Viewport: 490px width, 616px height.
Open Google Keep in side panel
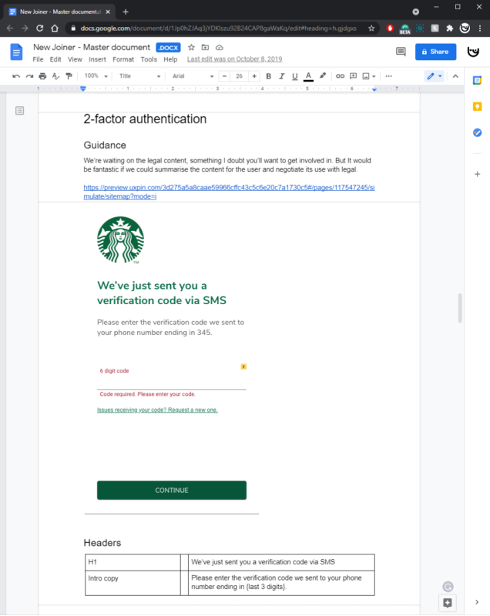[x=477, y=106]
